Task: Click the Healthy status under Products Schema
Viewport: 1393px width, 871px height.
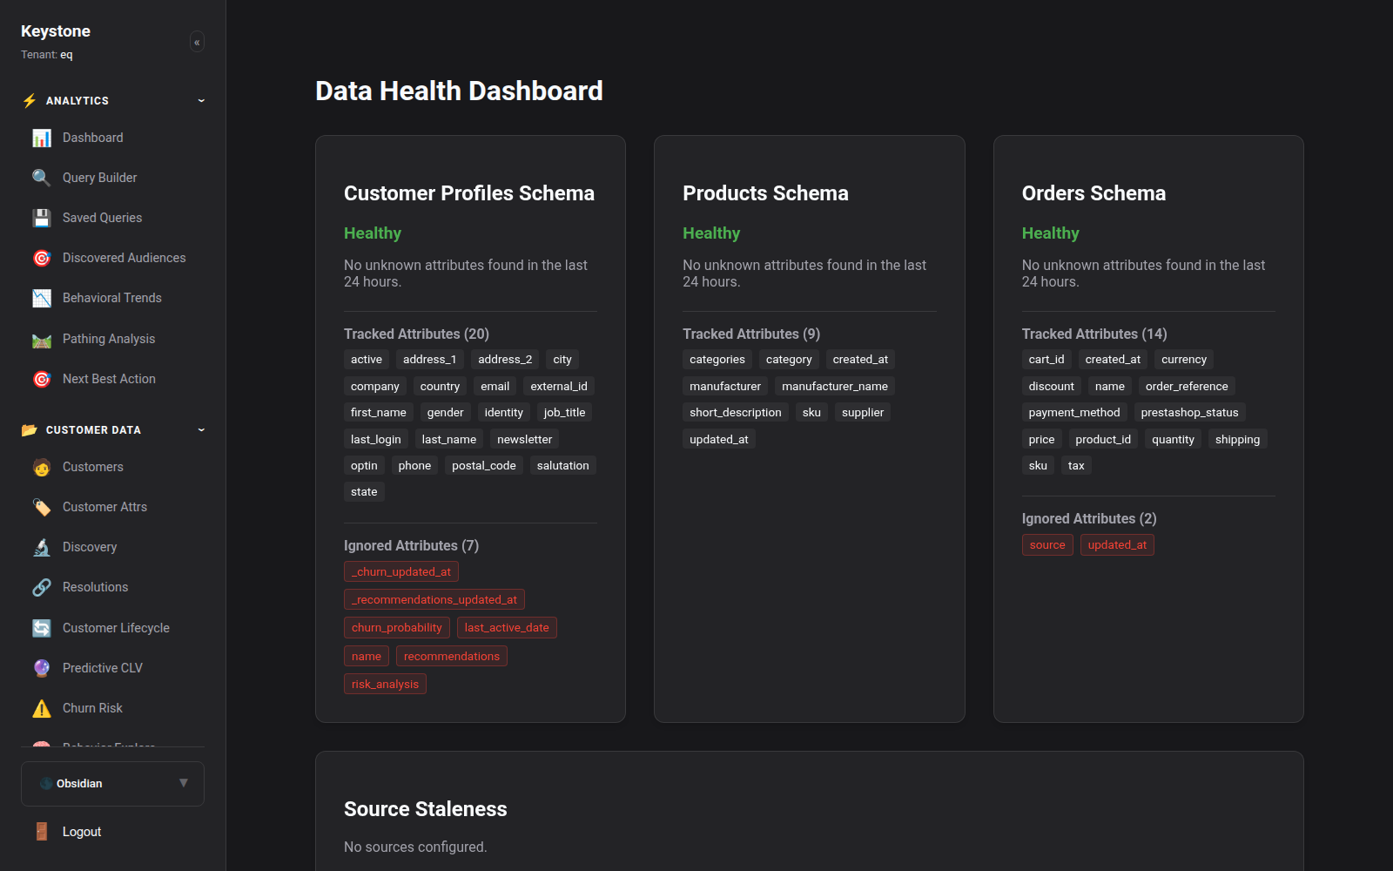Action: (711, 233)
